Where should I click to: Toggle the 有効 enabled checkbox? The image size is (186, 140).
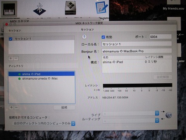pyautogui.click(x=103, y=37)
